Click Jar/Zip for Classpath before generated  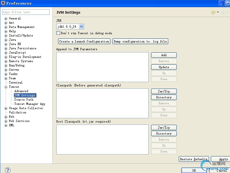click(x=164, y=91)
